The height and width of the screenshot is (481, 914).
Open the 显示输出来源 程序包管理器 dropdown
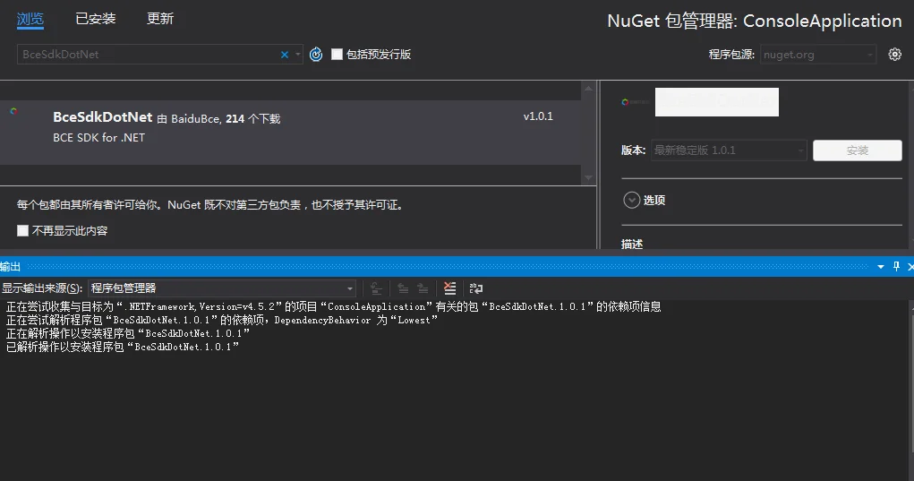(x=221, y=288)
